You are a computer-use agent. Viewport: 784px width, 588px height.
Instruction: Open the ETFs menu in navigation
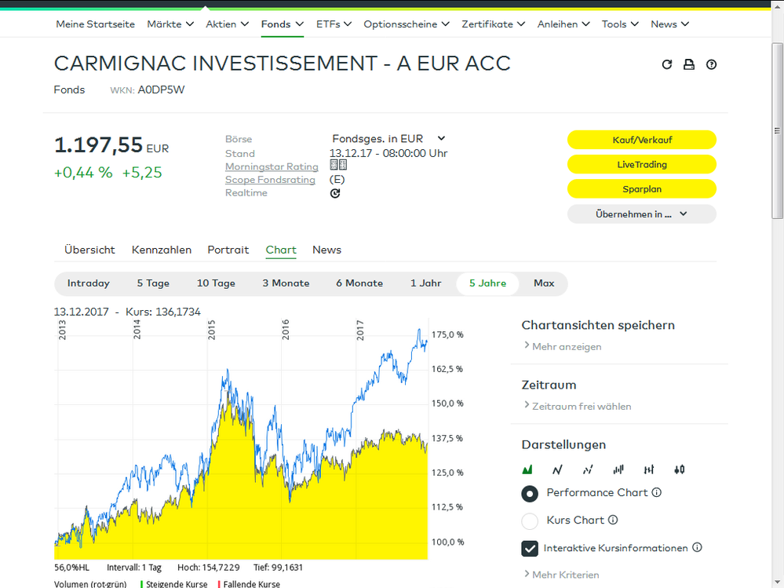[334, 24]
